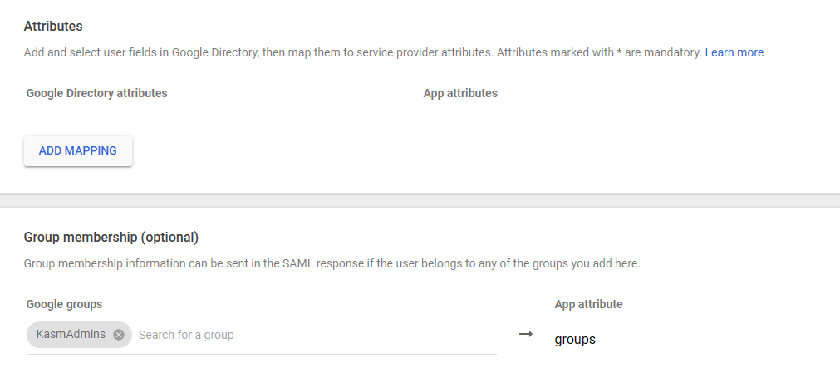Screen dimensions: 840x373
Task: Click the App attribute label above groups
Action: (588, 304)
